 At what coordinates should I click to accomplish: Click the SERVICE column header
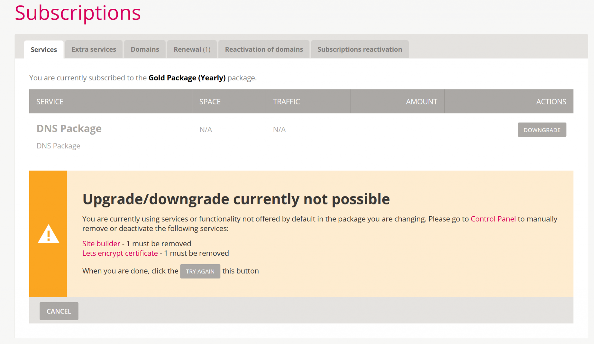pyautogui.click(x=50, y=102)
